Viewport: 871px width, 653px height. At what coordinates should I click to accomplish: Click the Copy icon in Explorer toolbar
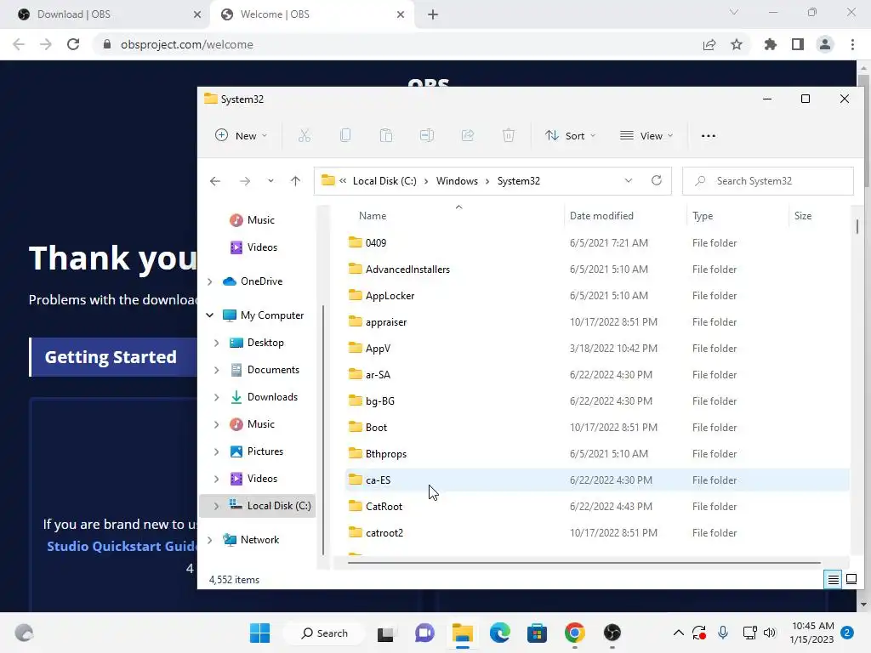point(345,135)
